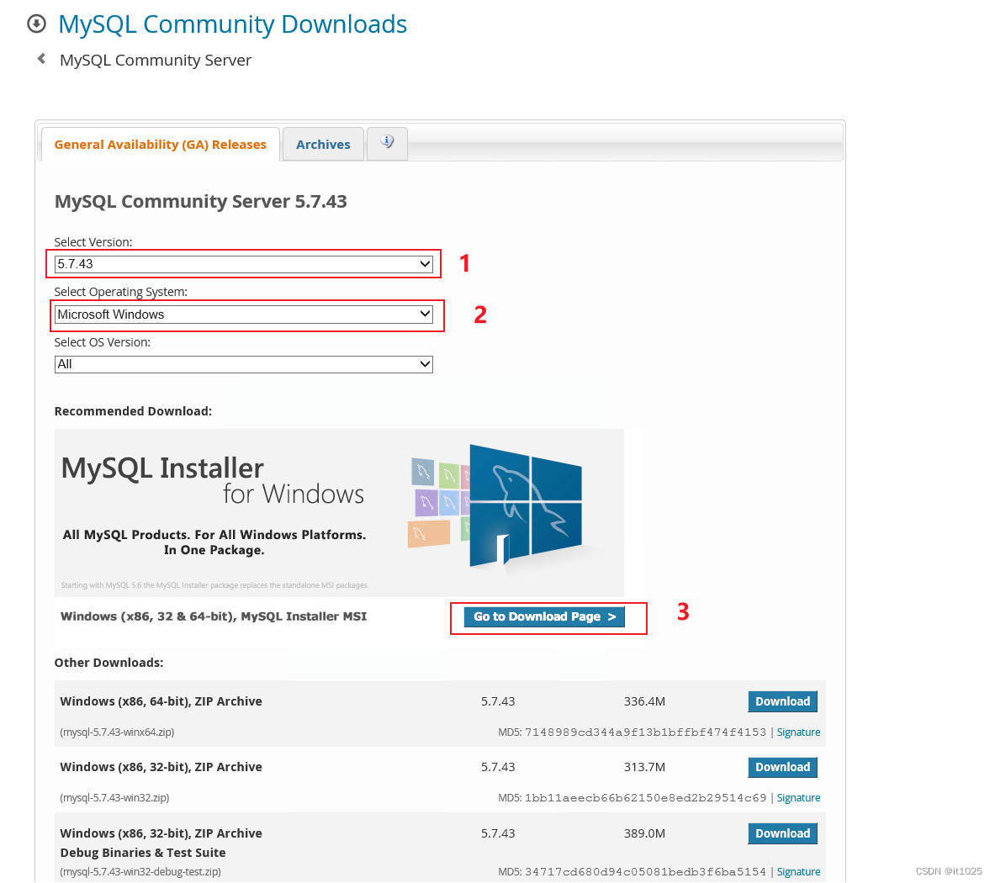This screenshot has width=995, height=883.
Task: Open the MySQL Community Downloads heading link
Action: point(232,24)
